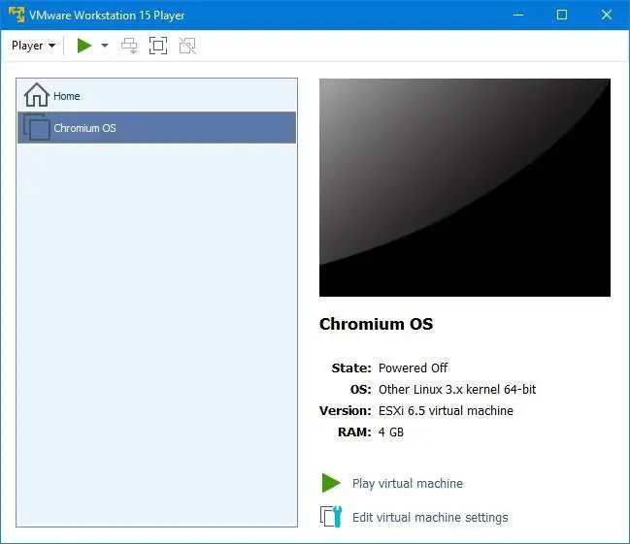Open the Player menu

point(33,46)
